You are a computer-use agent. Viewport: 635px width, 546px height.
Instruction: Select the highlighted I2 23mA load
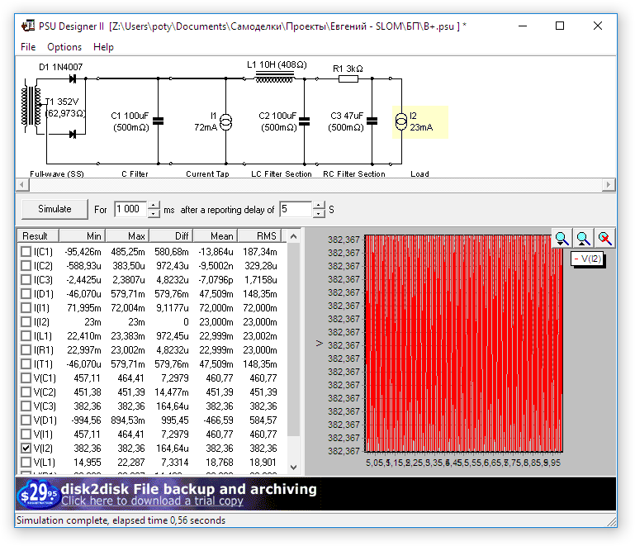401,121
